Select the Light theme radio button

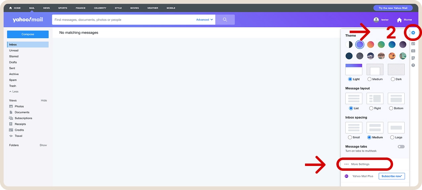point(350,79)
